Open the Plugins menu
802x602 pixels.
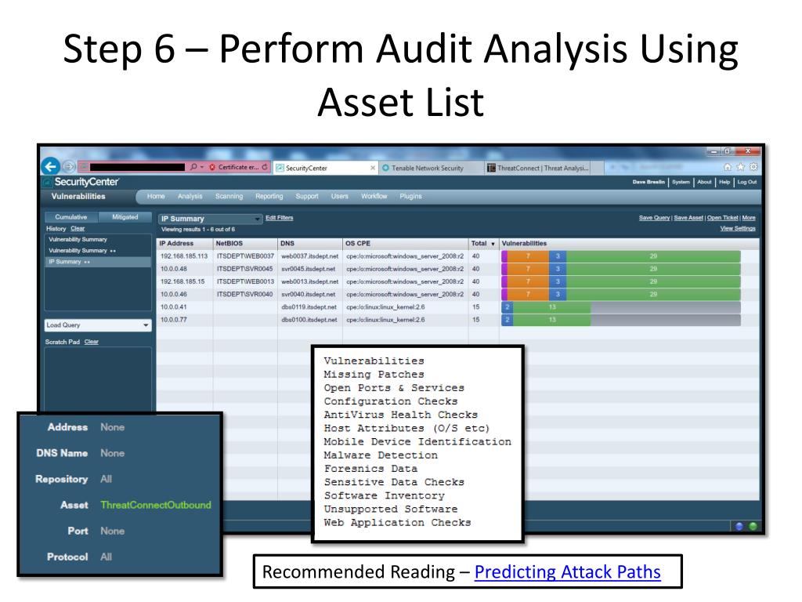pos(410,197)
